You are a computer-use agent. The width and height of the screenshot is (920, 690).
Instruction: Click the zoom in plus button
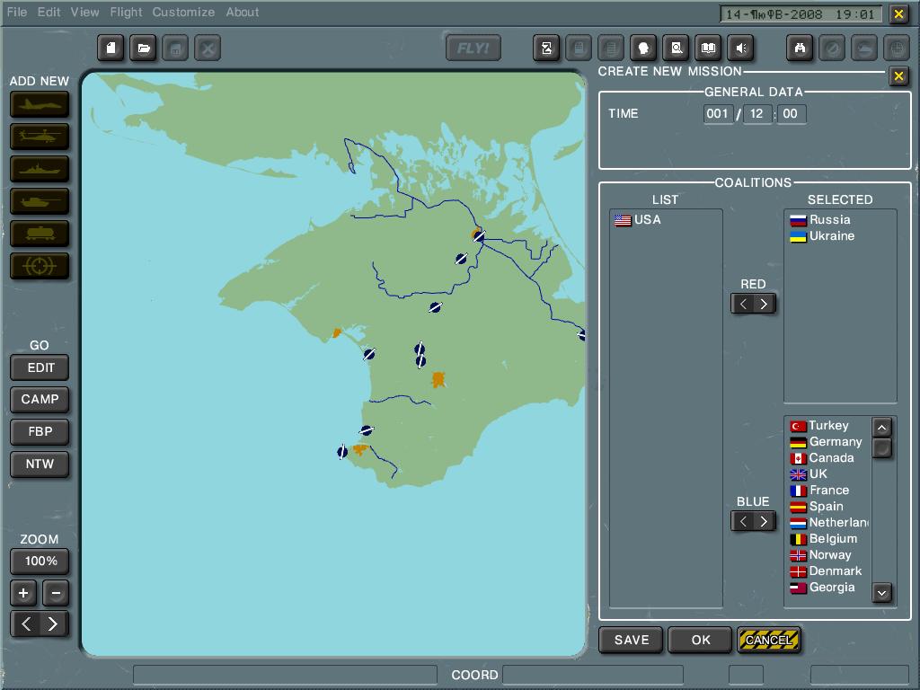pyautogui.click(x=23, y=593)
